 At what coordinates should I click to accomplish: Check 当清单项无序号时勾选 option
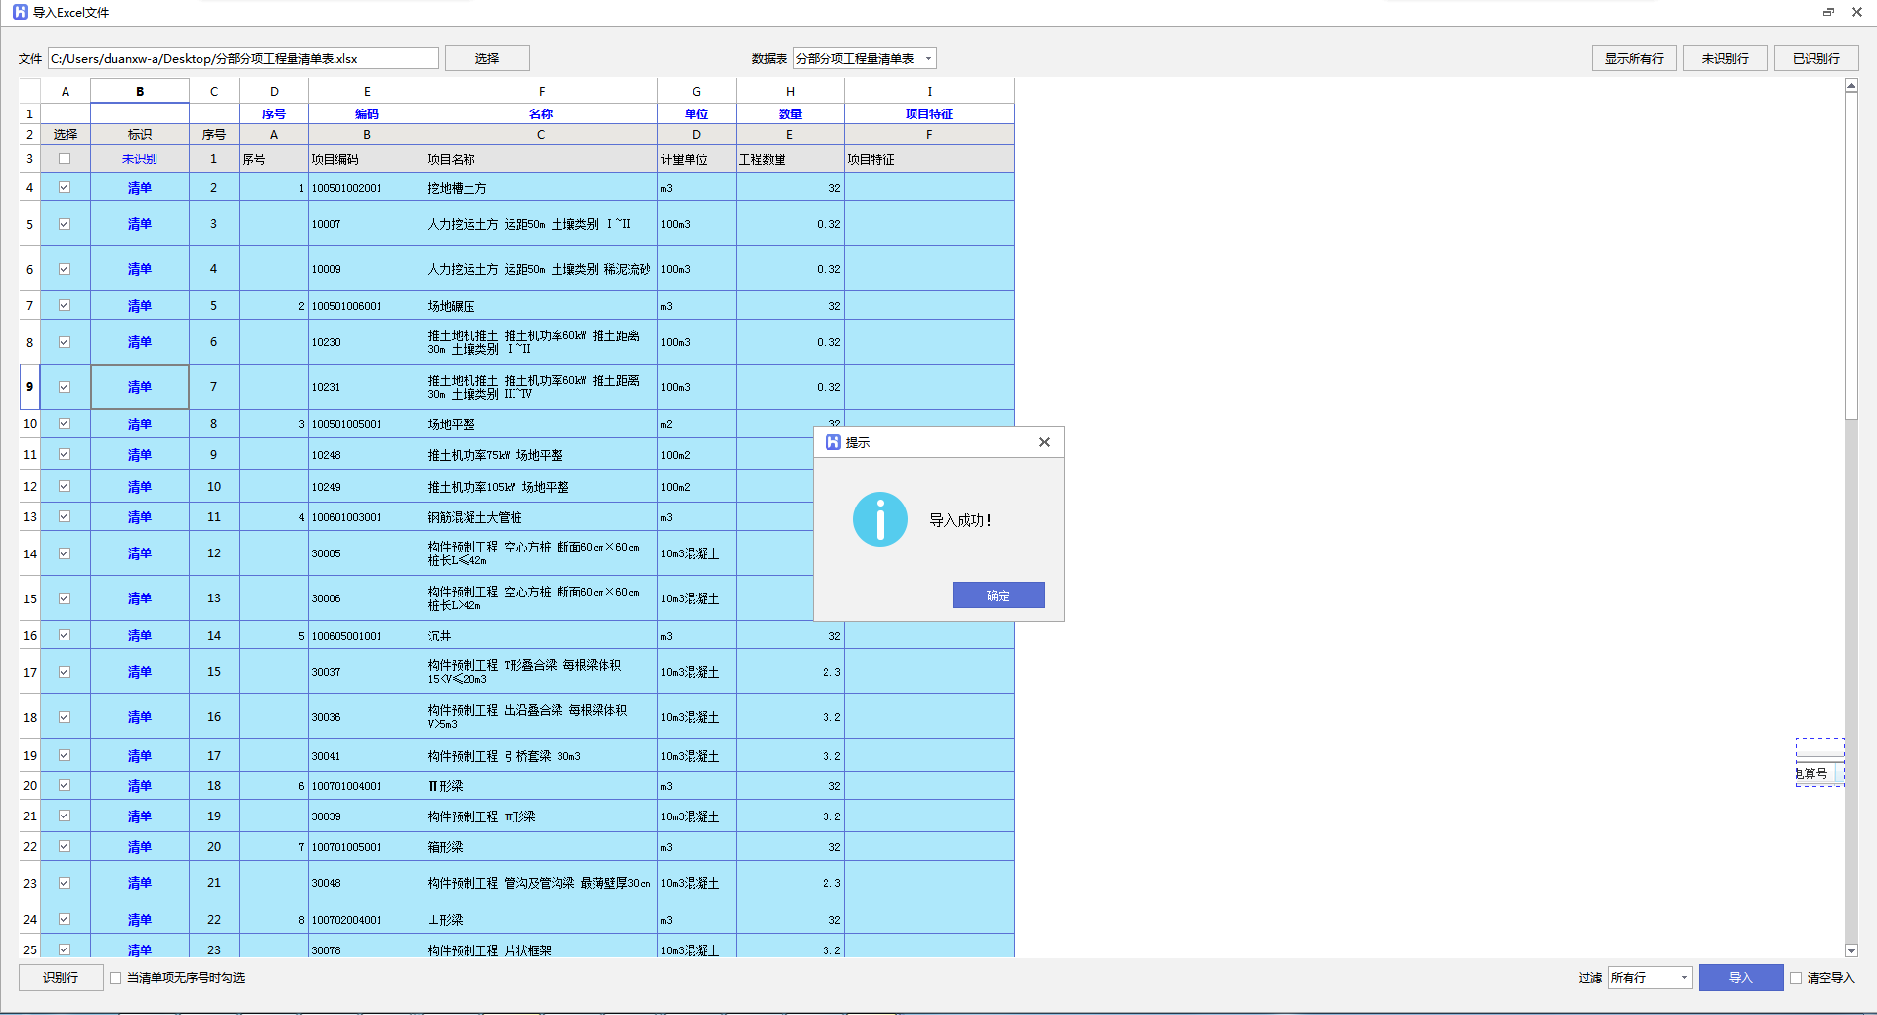pyautogui.click(x=115, y=978)
